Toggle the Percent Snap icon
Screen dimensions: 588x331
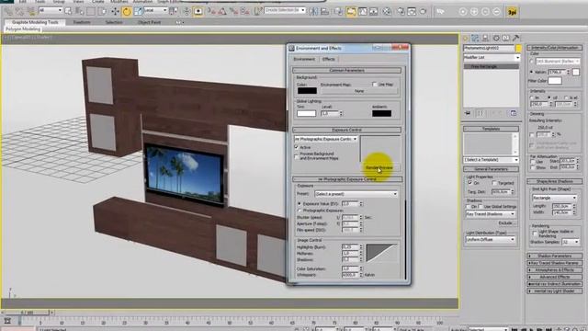[x=233, y=12]
